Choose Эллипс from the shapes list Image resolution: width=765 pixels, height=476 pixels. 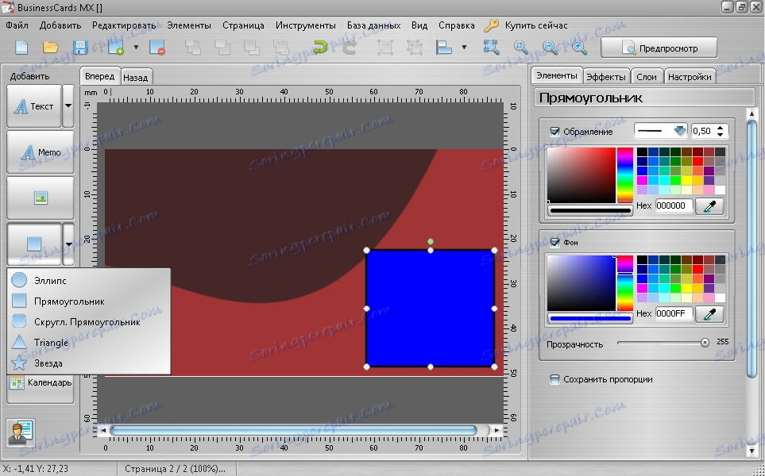[50, 281]
